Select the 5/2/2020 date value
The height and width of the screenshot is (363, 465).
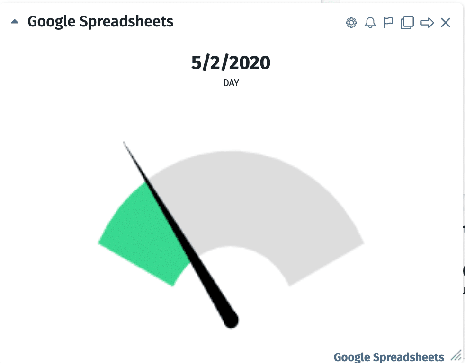(x=231, y=63)
